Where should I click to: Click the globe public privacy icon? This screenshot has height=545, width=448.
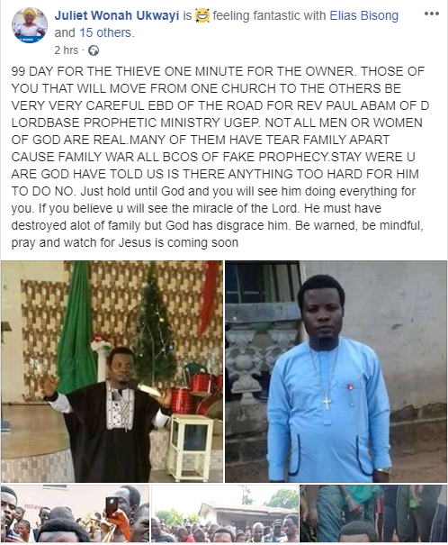pos(94,50)
